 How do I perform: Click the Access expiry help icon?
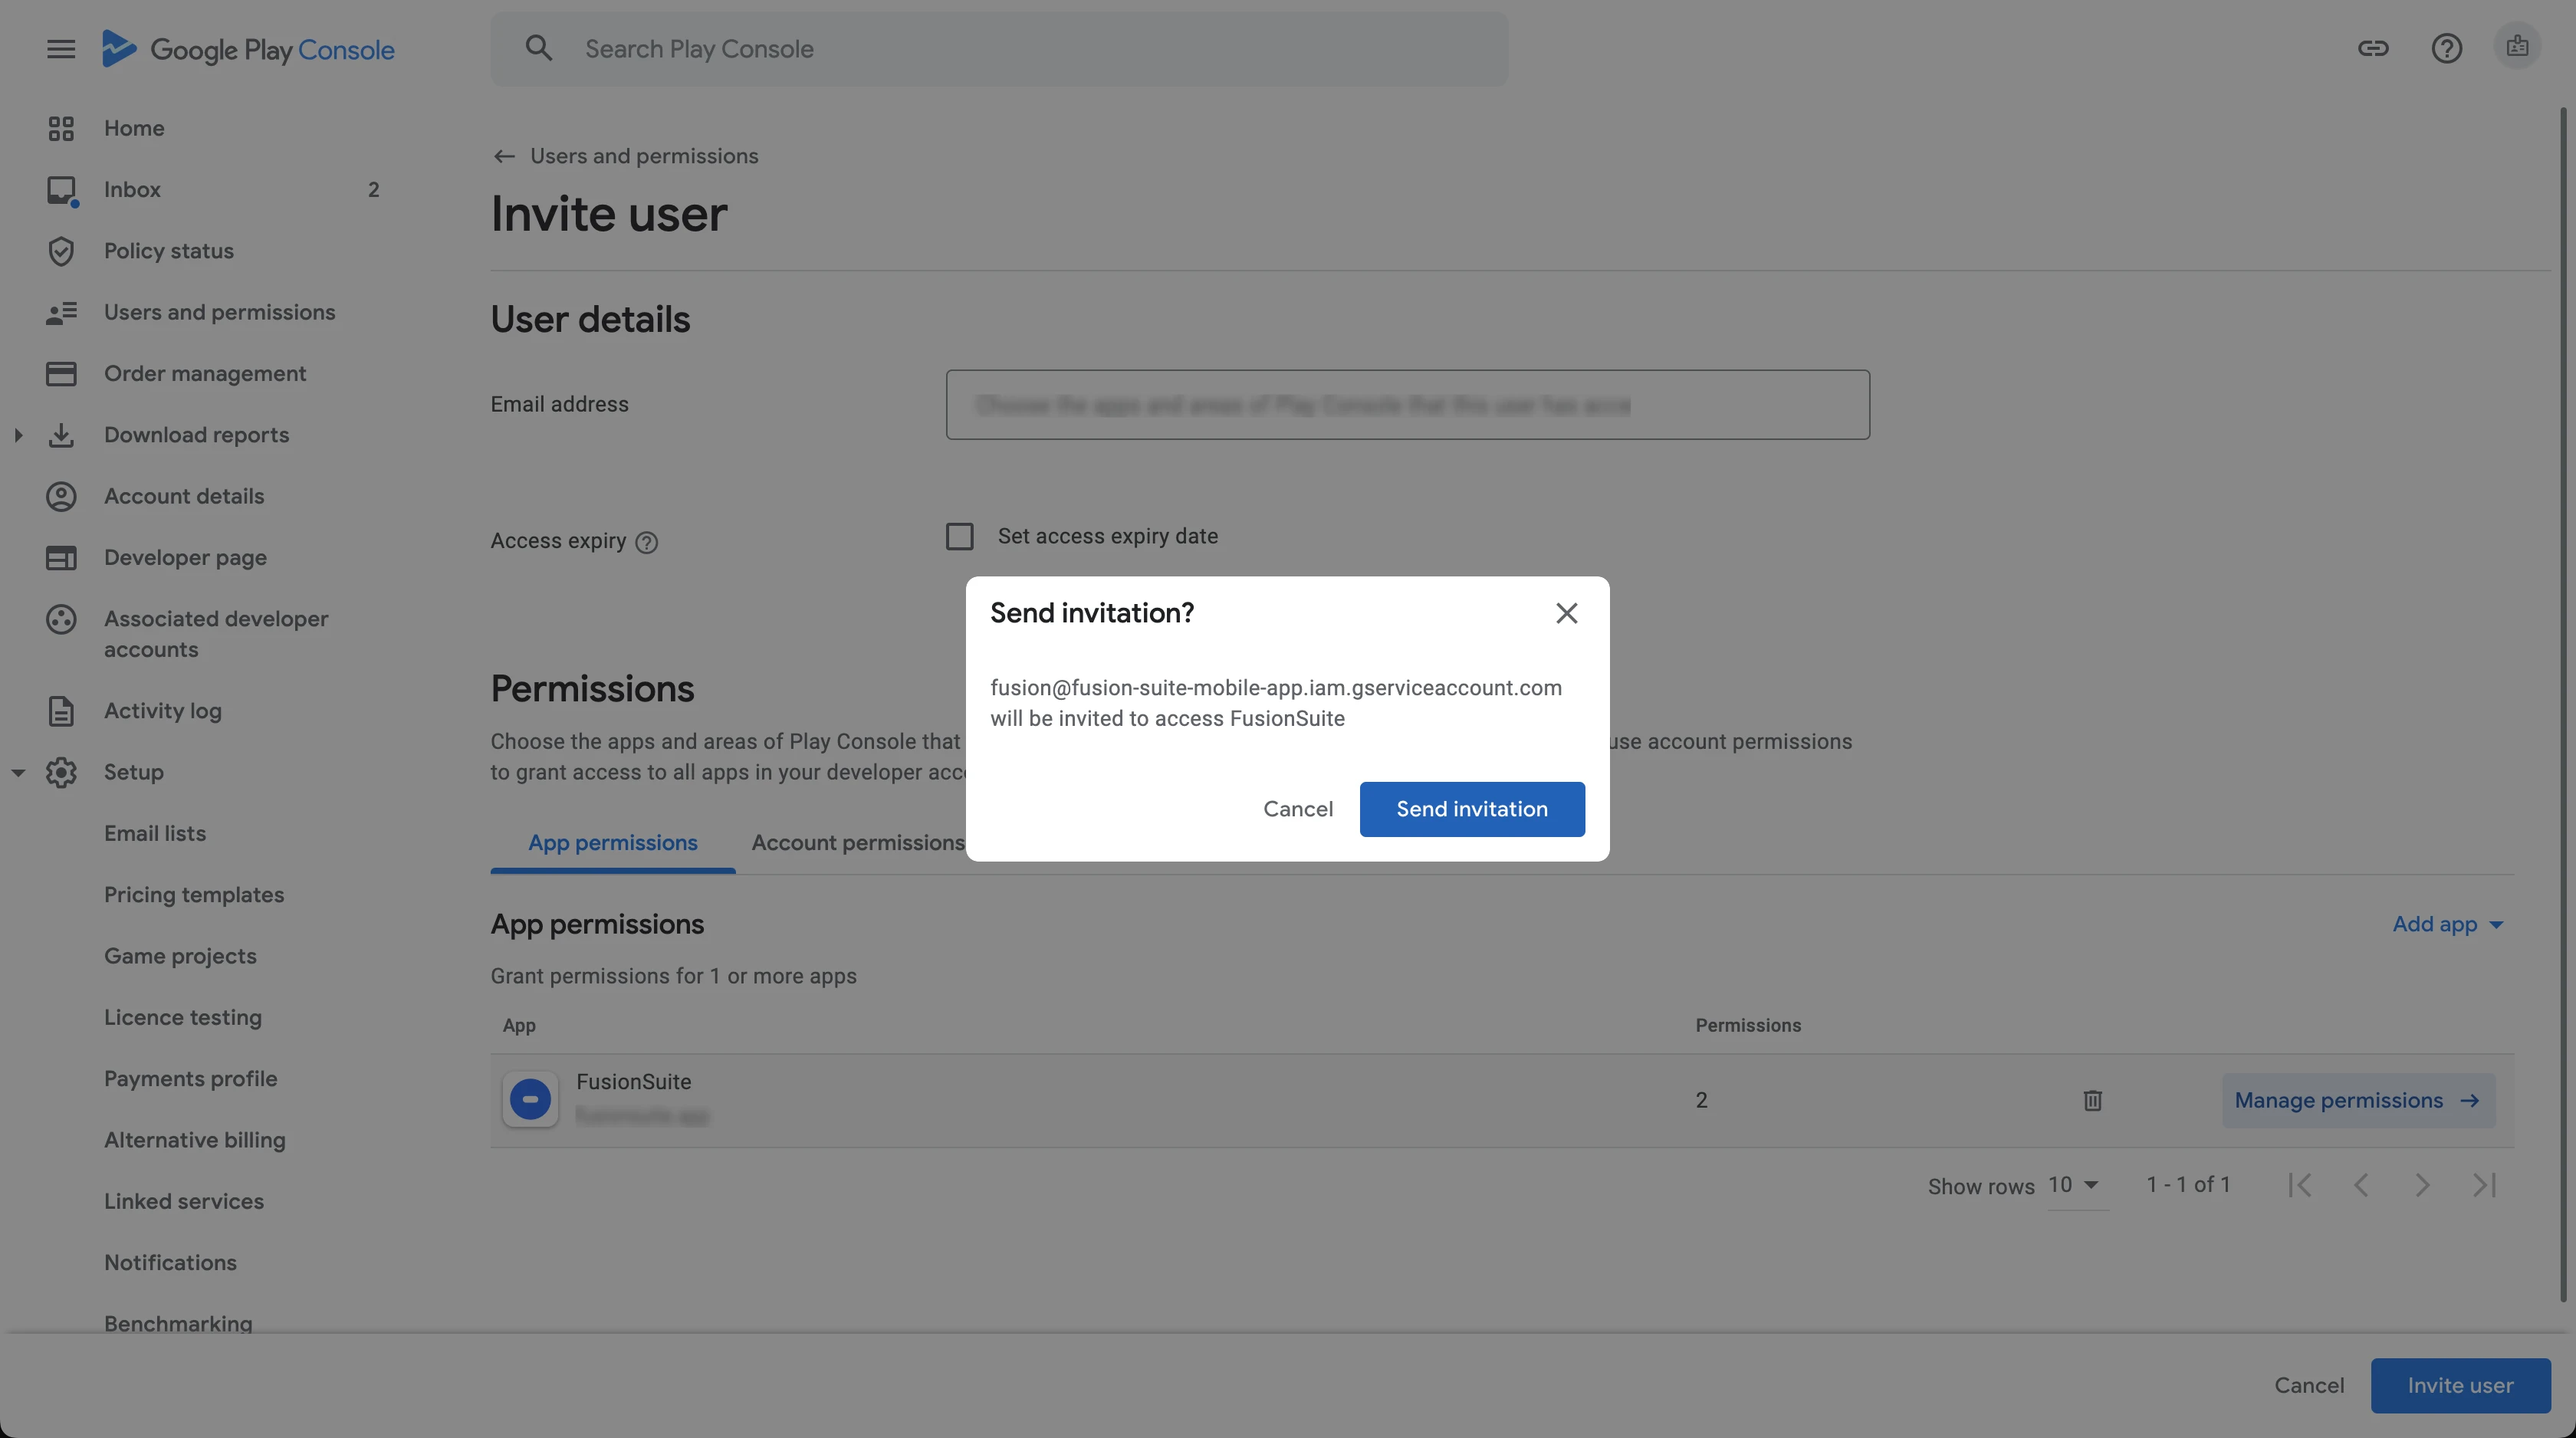[647, 542]
